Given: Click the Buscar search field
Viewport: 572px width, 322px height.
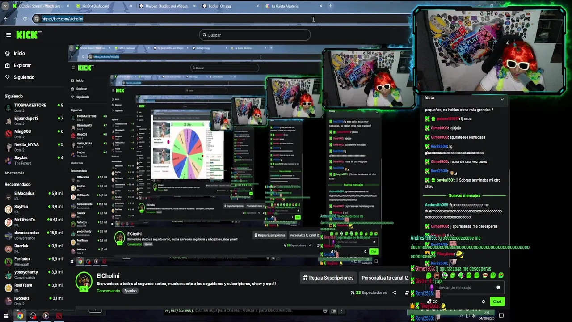Looking at the screenshot, I should [x=255, y=35].
